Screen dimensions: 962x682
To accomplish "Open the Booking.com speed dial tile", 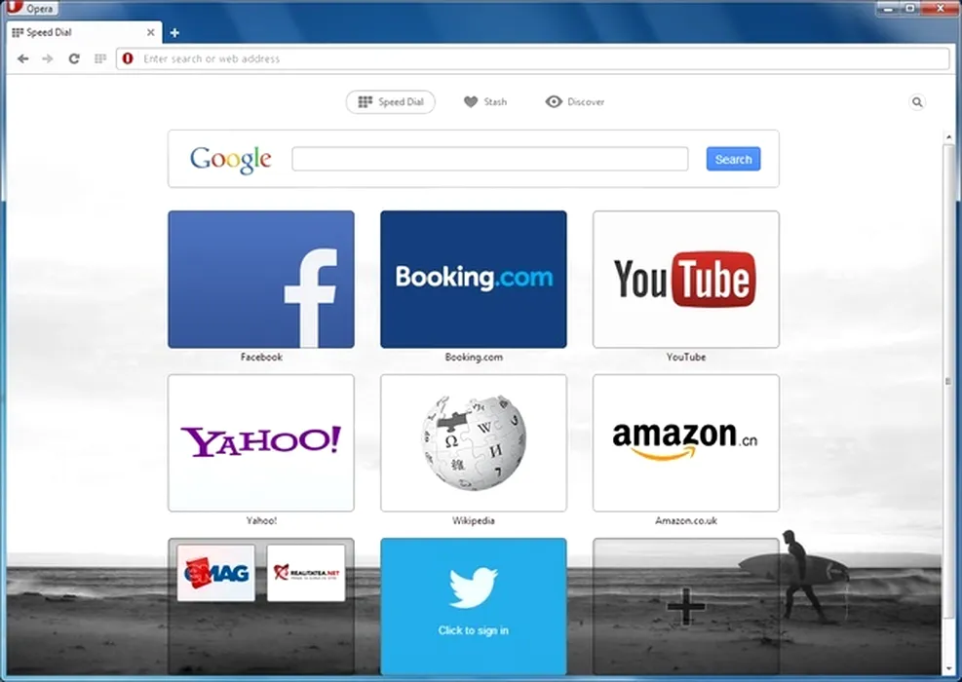I will (474, 279).
